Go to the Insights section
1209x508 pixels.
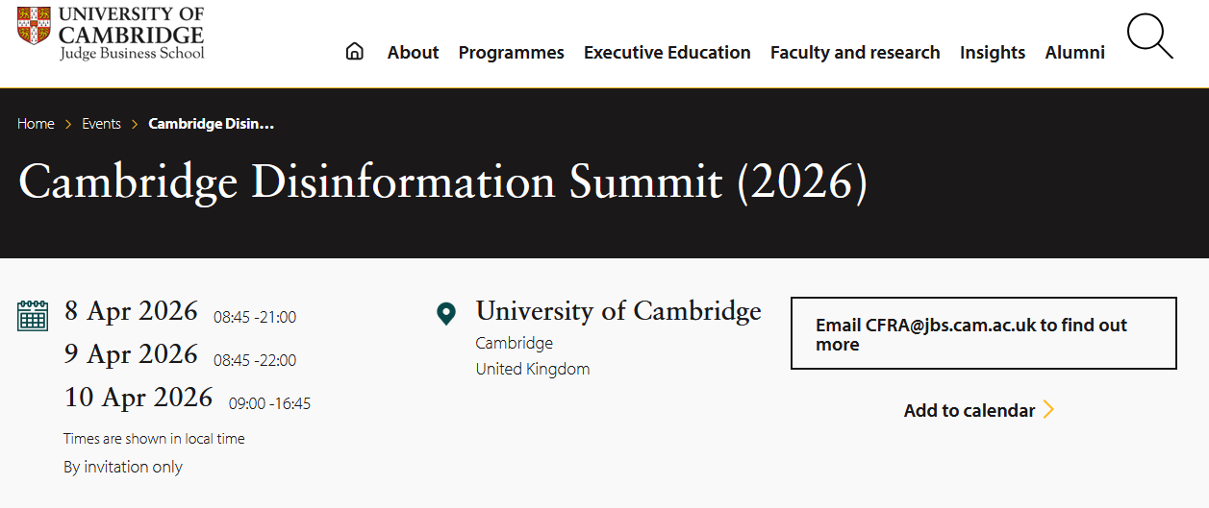[x=992, y=53]
